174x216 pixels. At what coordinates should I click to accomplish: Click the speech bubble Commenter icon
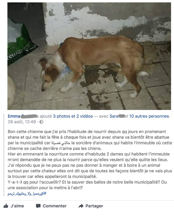(38, 206)
